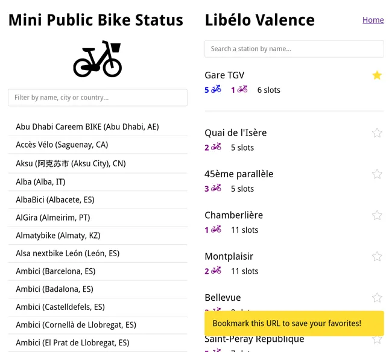Image resolution: width=392 pixels, height=352 pixels.
Task: Open Accès Vélo (Saguenay, CA) network
Action: [x=98, y=145]
